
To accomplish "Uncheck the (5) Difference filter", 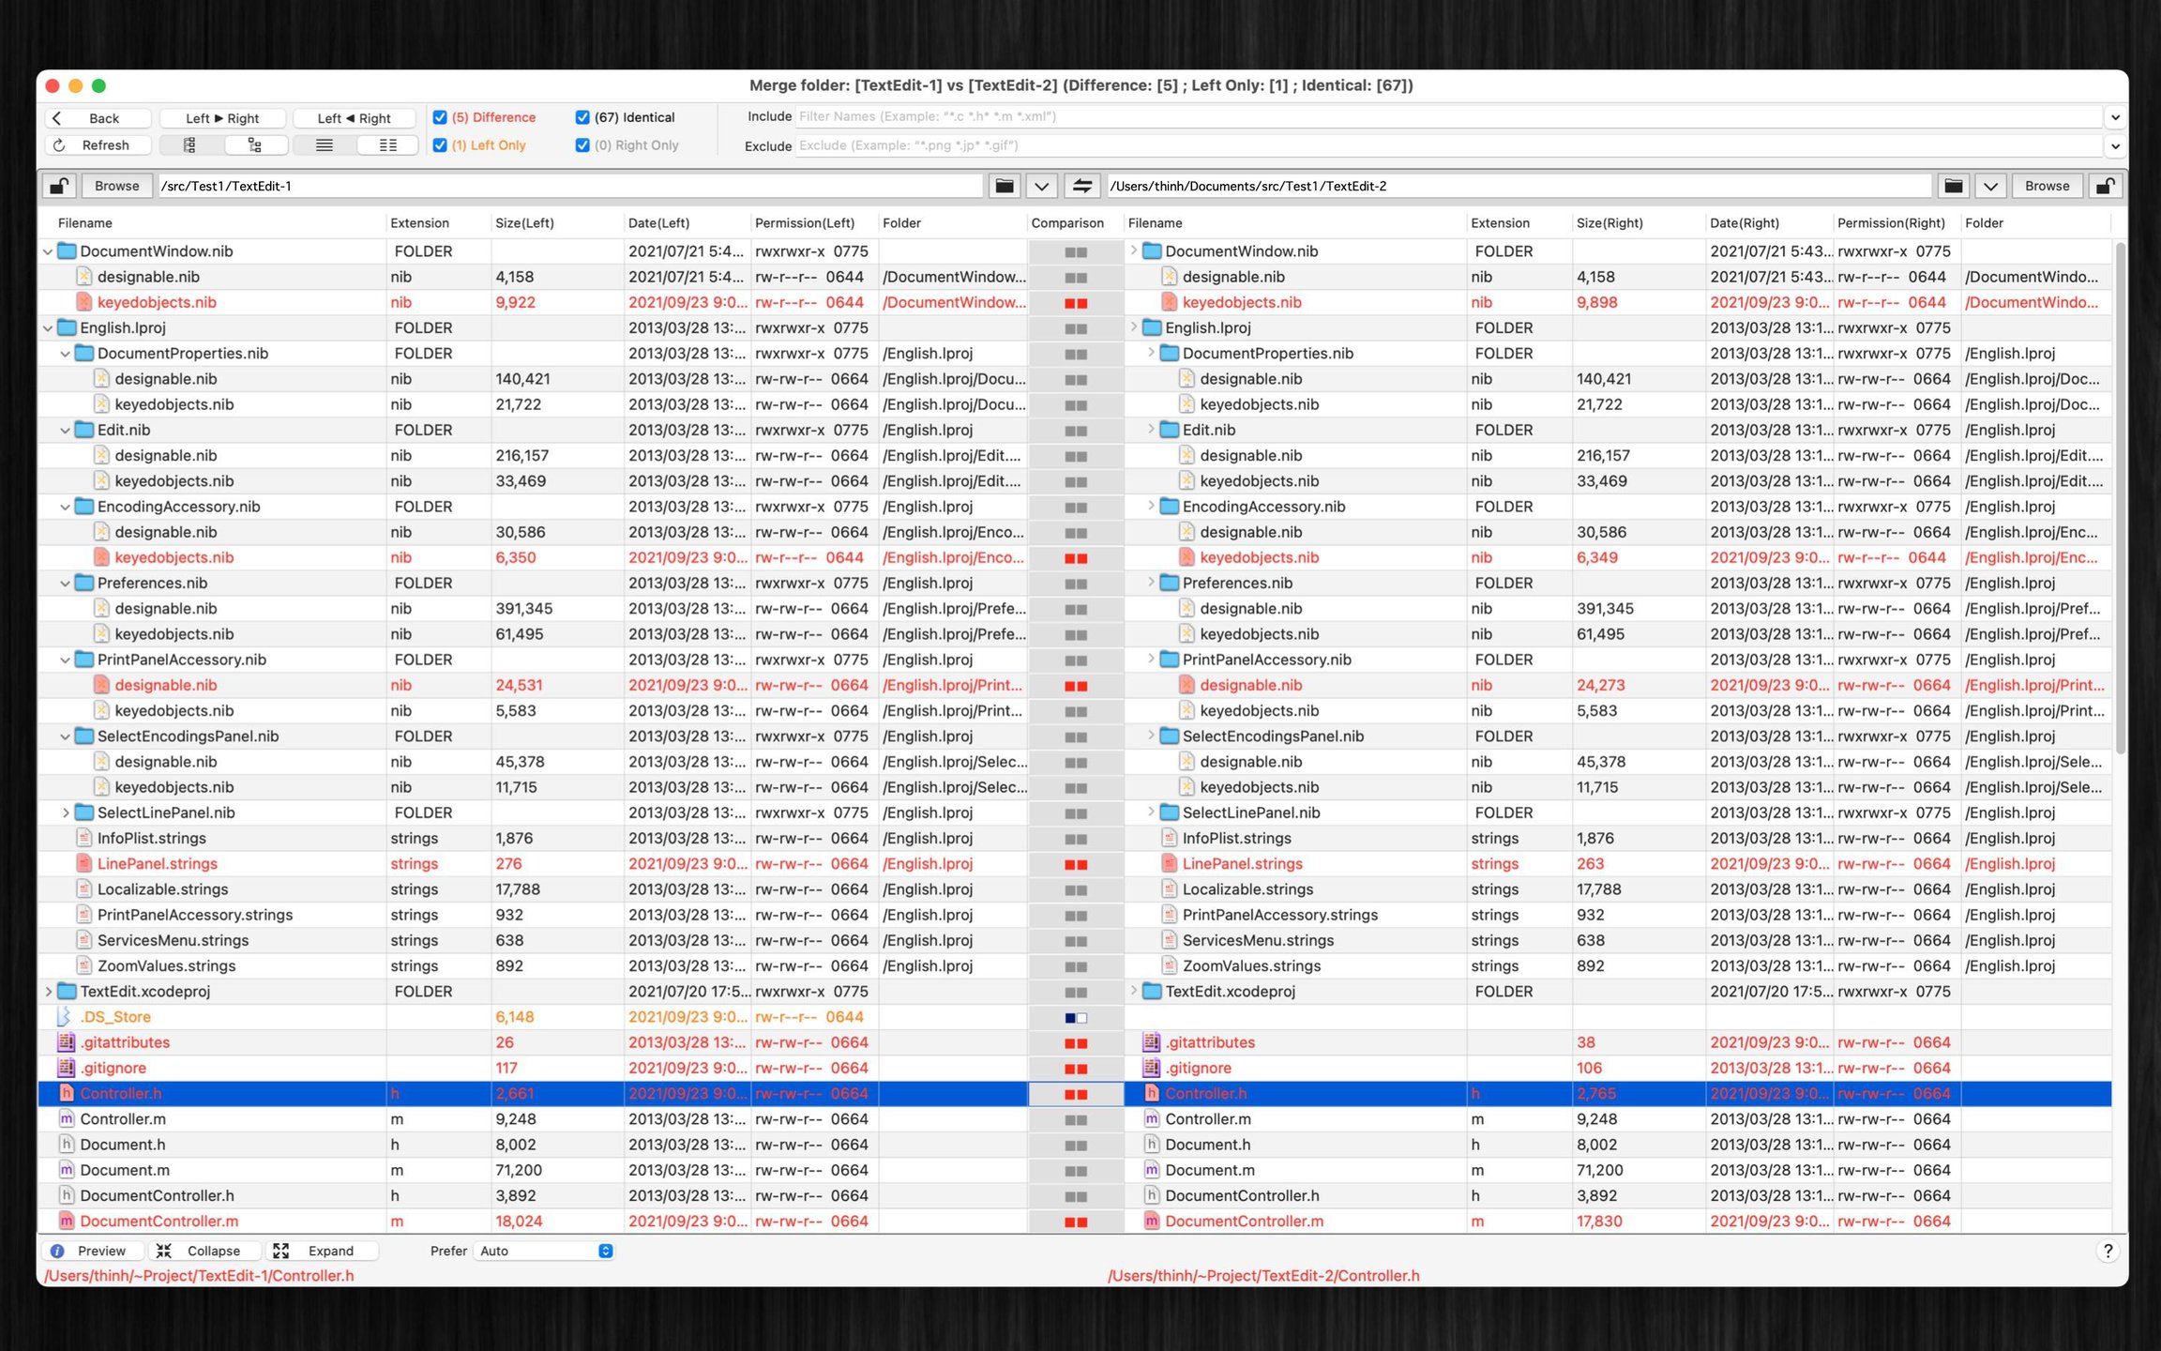I will tap(440, 117).
